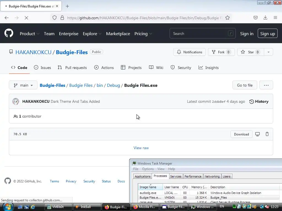This screenshot has width=282, height=211.
Task: Open the Pull requests tab
Action: [72, 68]
